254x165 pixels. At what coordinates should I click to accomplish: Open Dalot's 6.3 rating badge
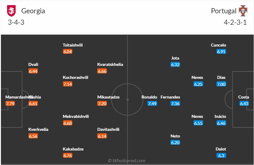[221, 156]
